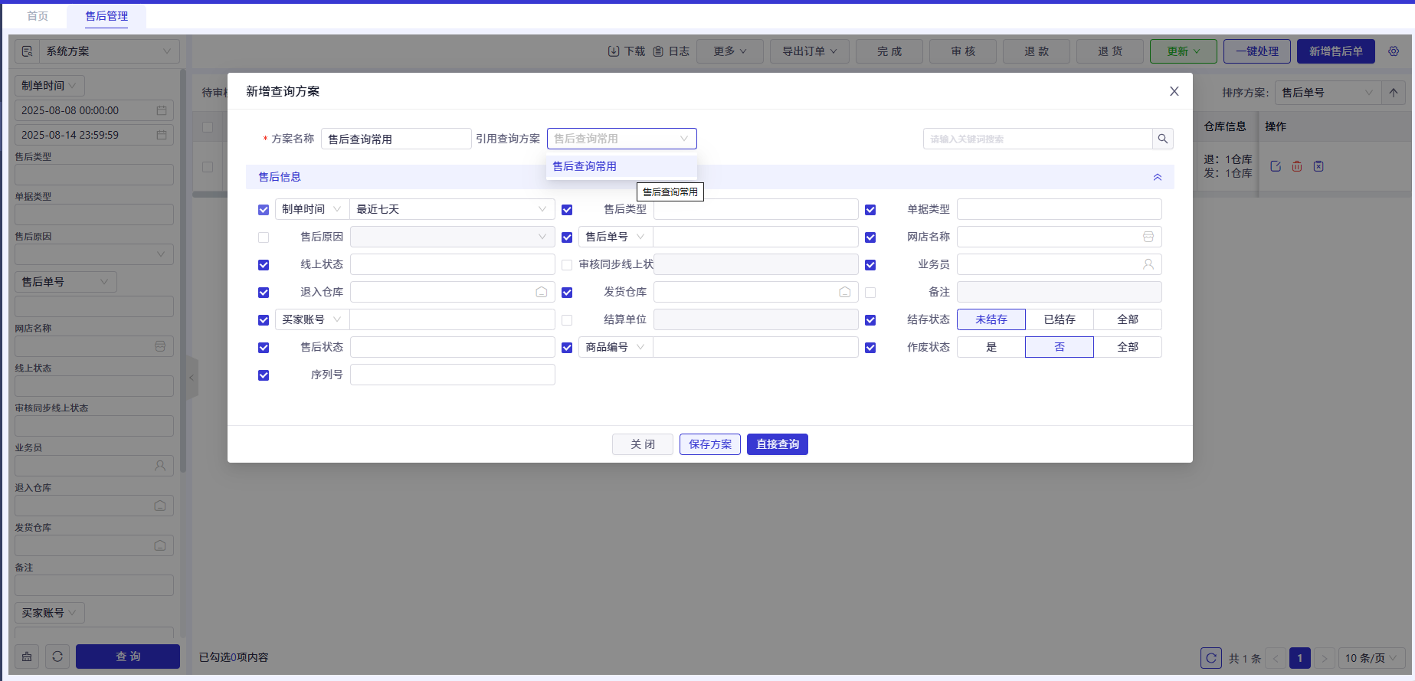
Task: Click the 方案名称 input field
Action: click(396, 139)
